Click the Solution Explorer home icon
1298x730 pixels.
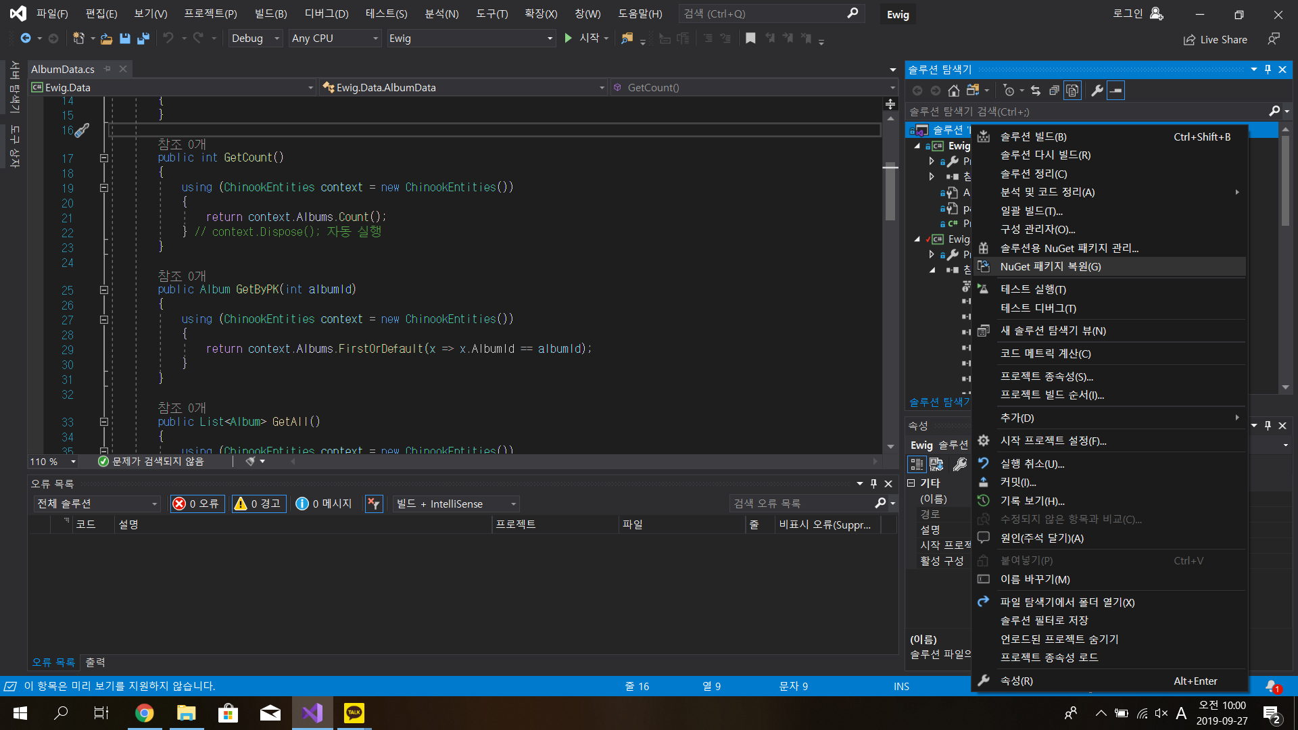(954, 91)
